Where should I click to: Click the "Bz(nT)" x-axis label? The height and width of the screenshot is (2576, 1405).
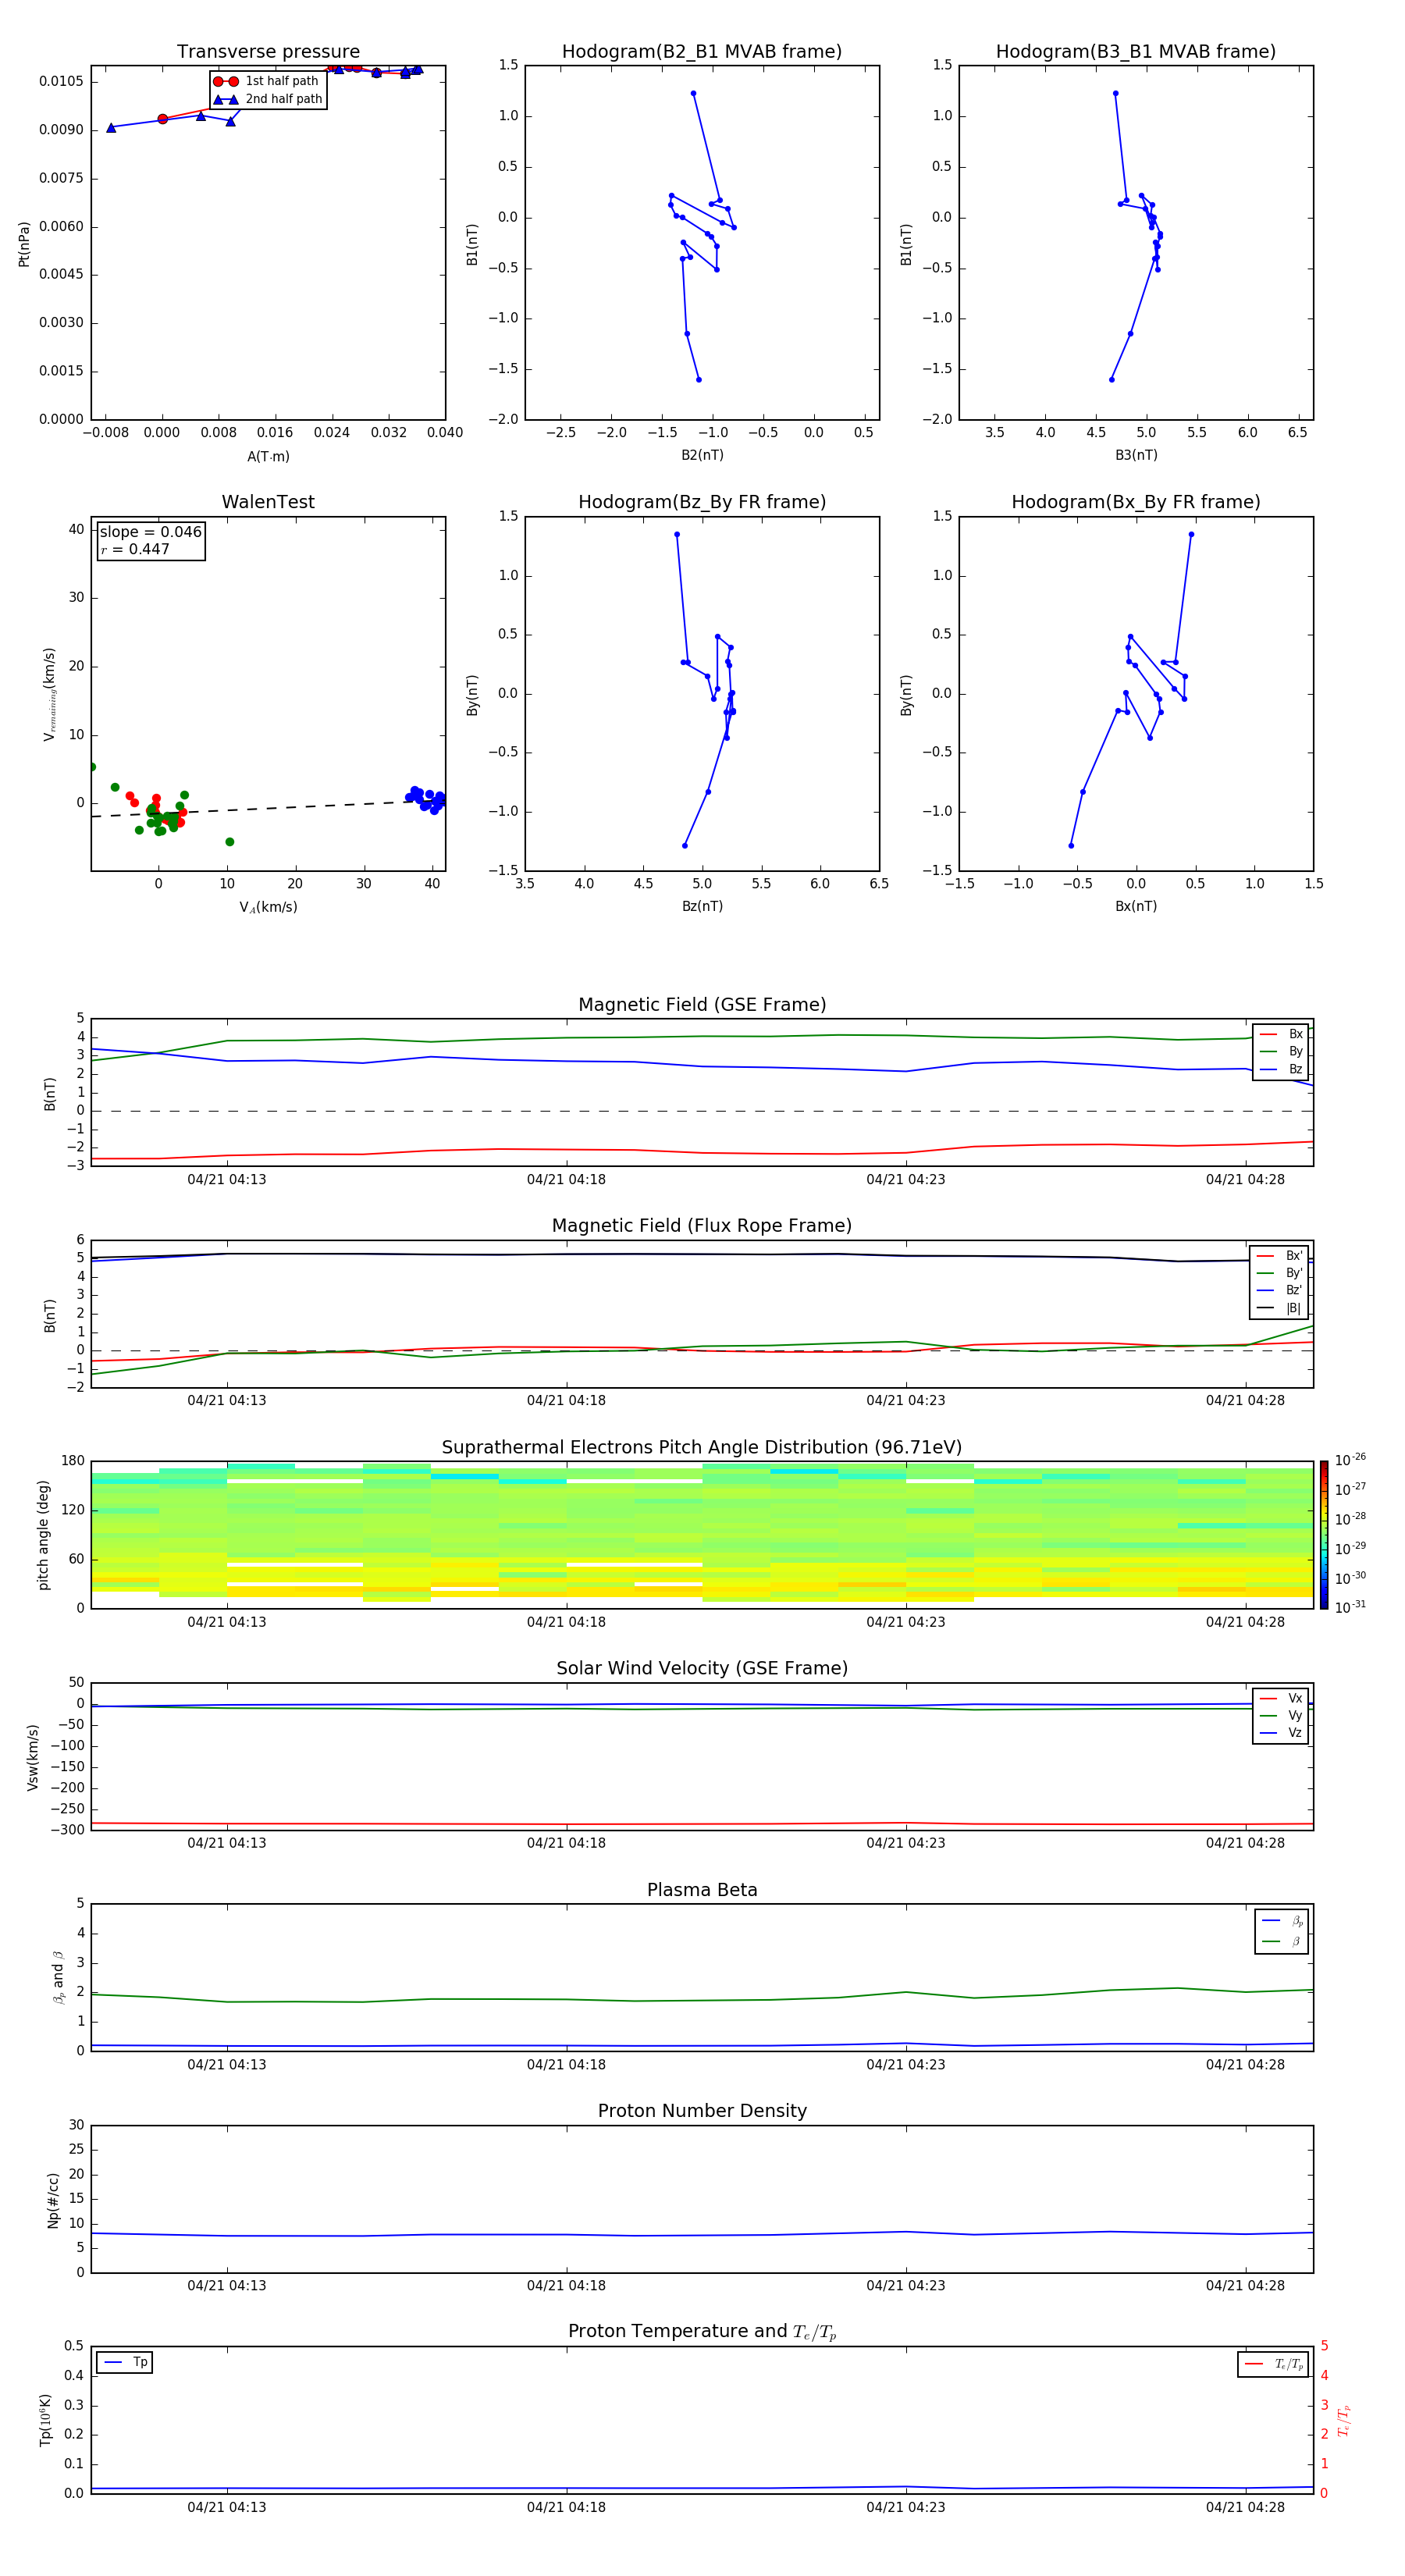coord(702,906)
